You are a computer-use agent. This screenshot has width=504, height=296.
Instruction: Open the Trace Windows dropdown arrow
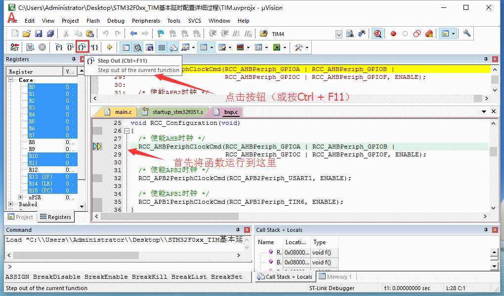(x=266, y=47)
